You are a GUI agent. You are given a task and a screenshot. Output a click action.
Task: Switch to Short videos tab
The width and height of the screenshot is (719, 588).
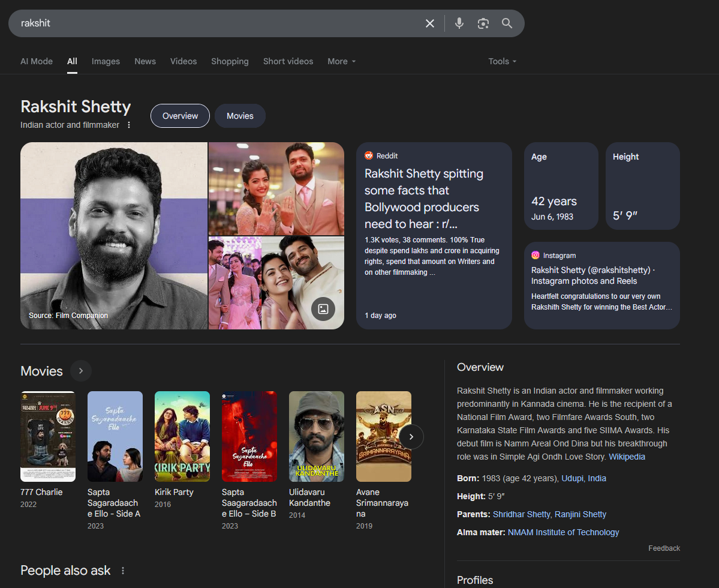[288, 61]
